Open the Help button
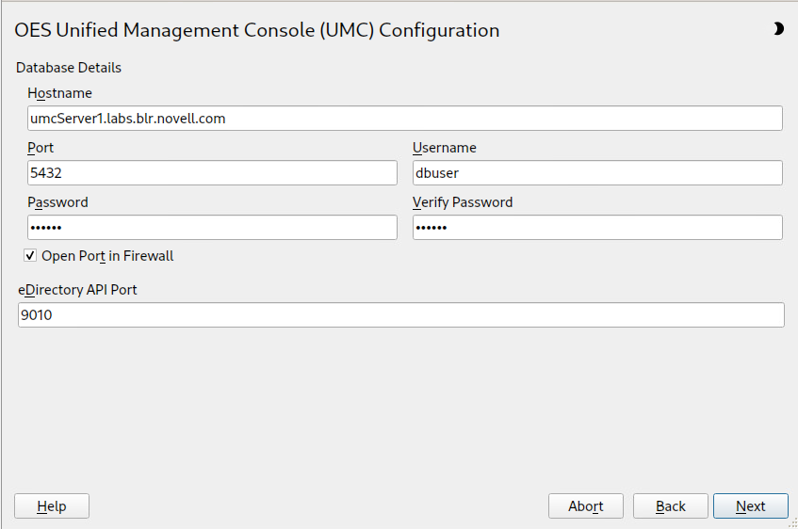This screenshot has width=798, height=529. tap(52, 506)
